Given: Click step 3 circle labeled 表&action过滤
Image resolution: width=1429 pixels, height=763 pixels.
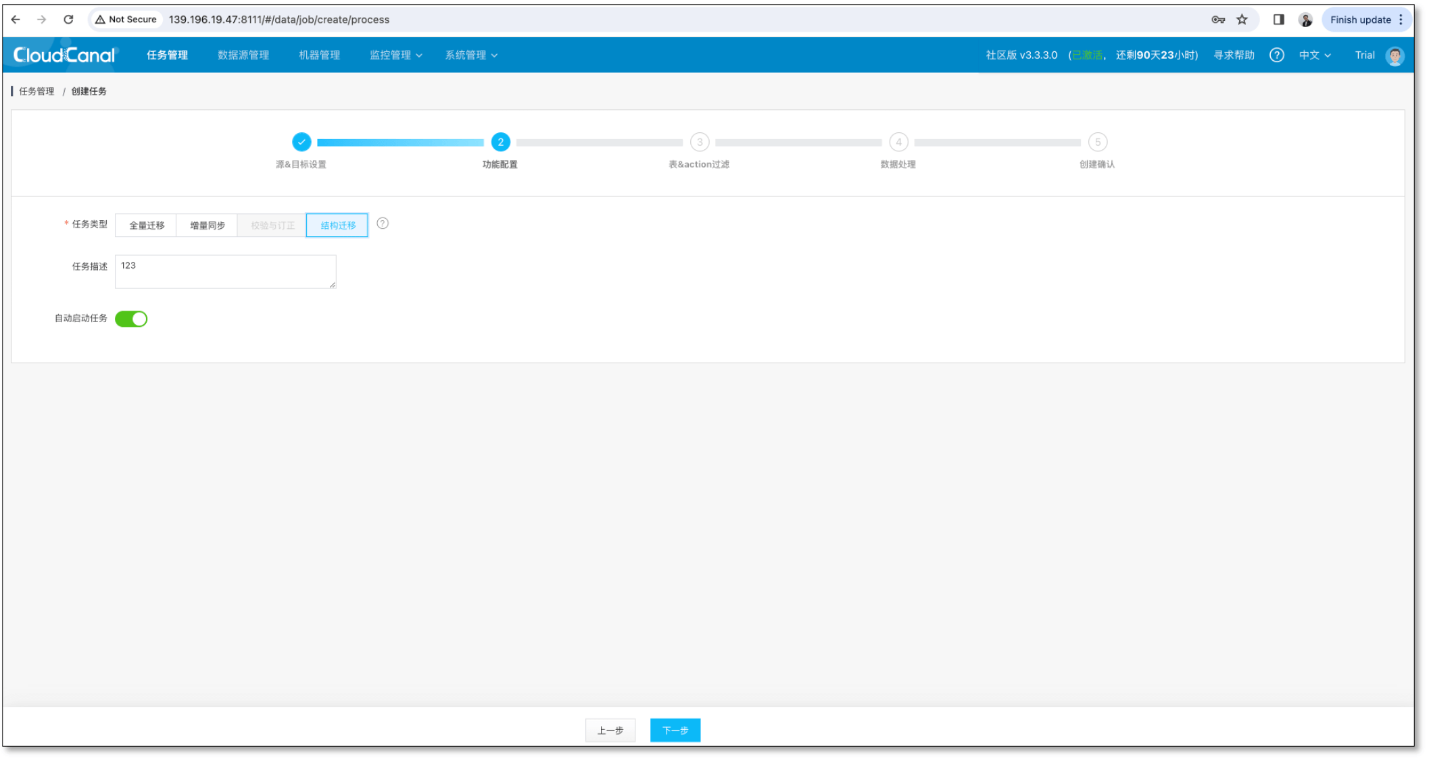Looking at the screenshot, I should [700, 142].
